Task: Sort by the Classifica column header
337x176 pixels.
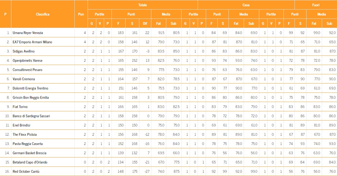Action: click(x=43, y=14)
